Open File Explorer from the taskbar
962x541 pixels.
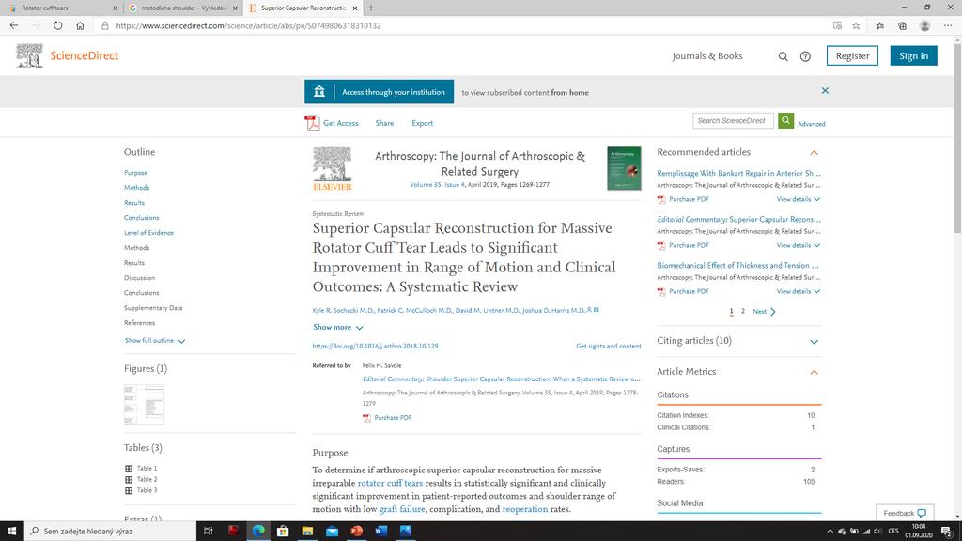point(307,531)
